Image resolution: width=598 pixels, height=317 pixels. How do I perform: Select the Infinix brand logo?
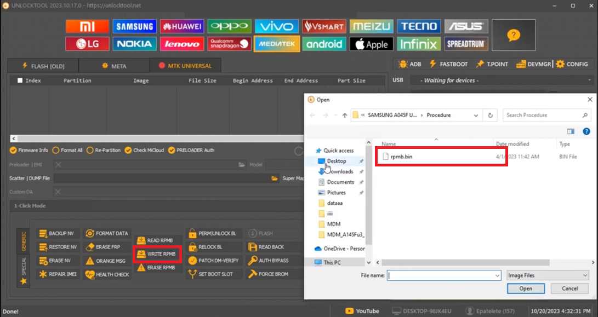[x=419, y=44]
